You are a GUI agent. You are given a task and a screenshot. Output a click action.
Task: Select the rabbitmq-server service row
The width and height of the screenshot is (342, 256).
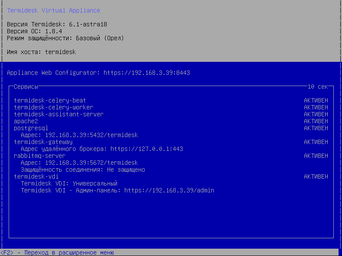[171, 156]
